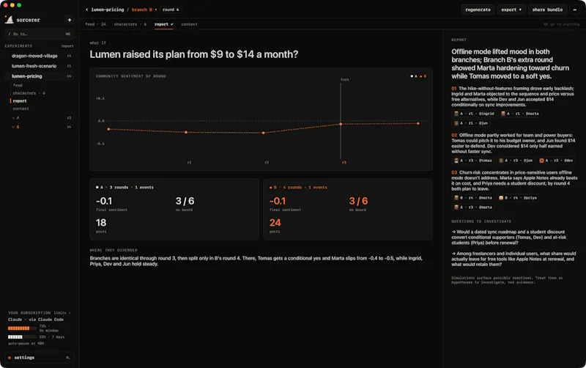Click the dash button beside share bundle
The height and width of the screenshot is (368, 586).
[x=575, y=10]
